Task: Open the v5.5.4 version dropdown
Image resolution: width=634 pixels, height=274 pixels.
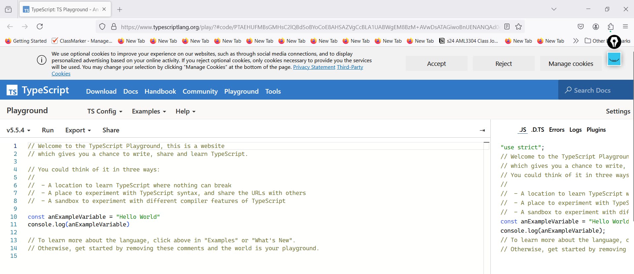Action: click(19, 130)
